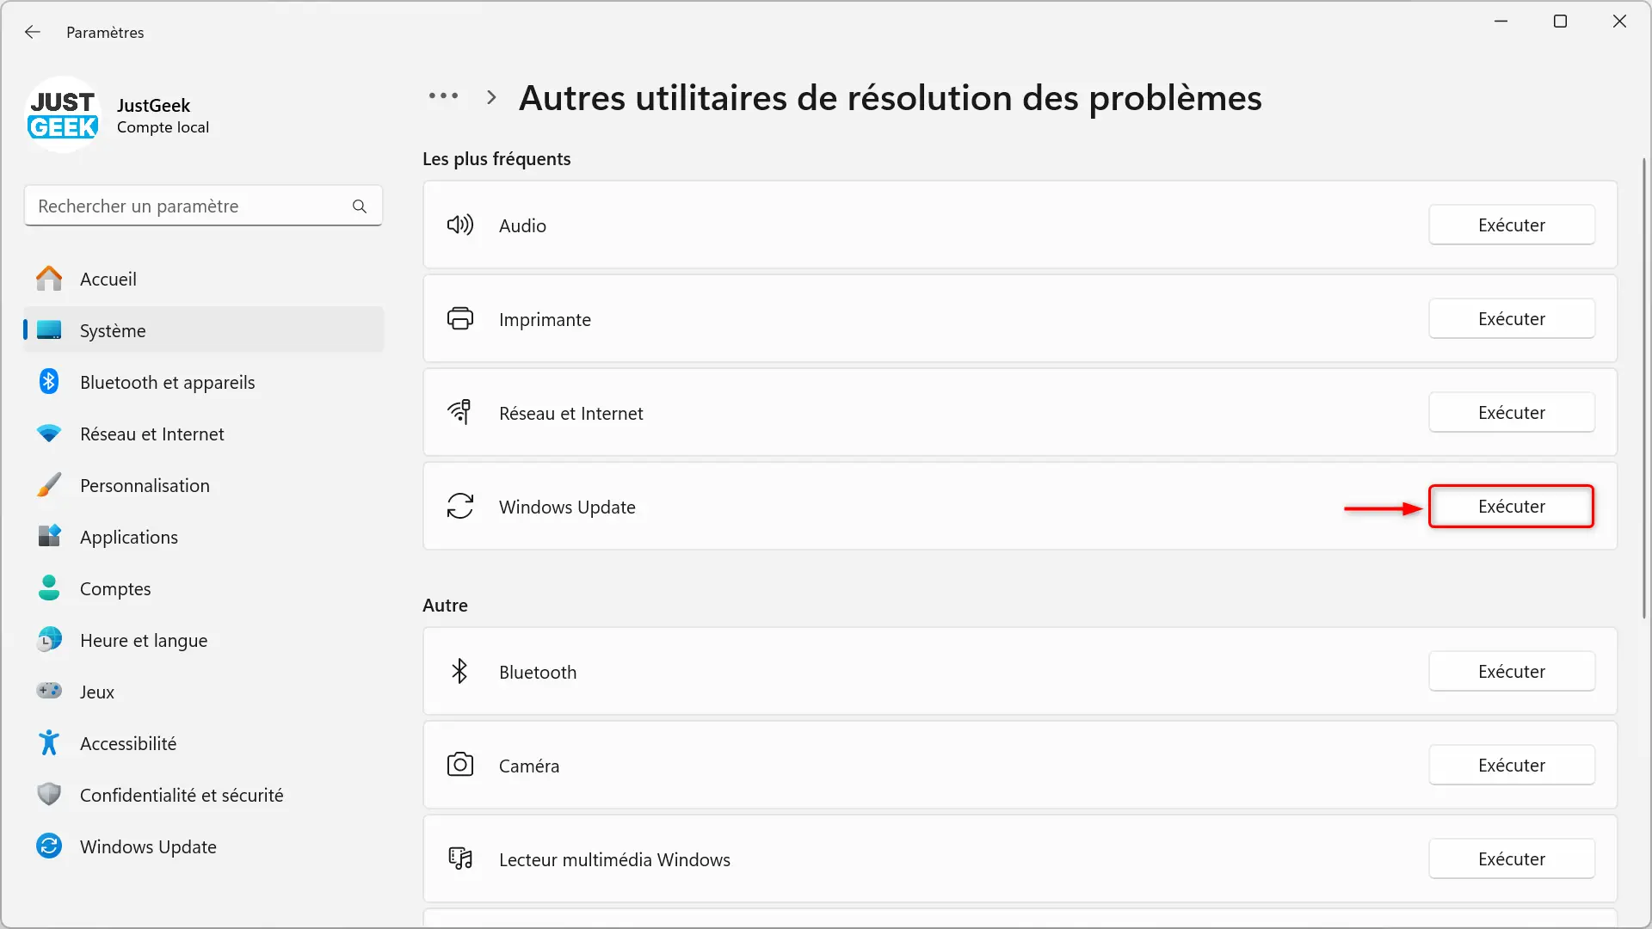This screenshot has height=929, width=1652.
Task: Click the Réseau et Internet sidebar wifi icon
Action: click(49, 434)
